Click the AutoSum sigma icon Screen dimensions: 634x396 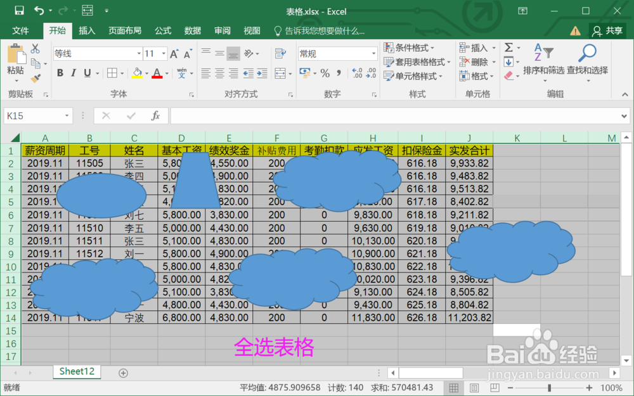click(x=508, y=48)
